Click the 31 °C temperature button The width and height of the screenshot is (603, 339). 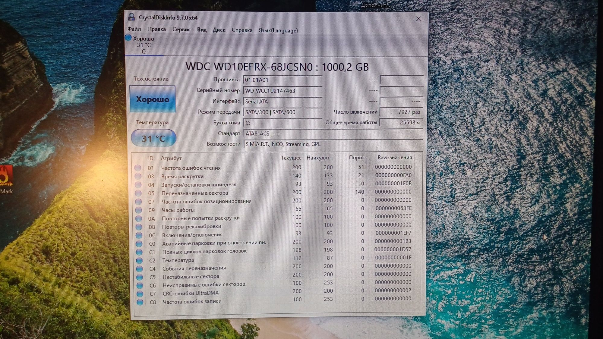(153, 138)
